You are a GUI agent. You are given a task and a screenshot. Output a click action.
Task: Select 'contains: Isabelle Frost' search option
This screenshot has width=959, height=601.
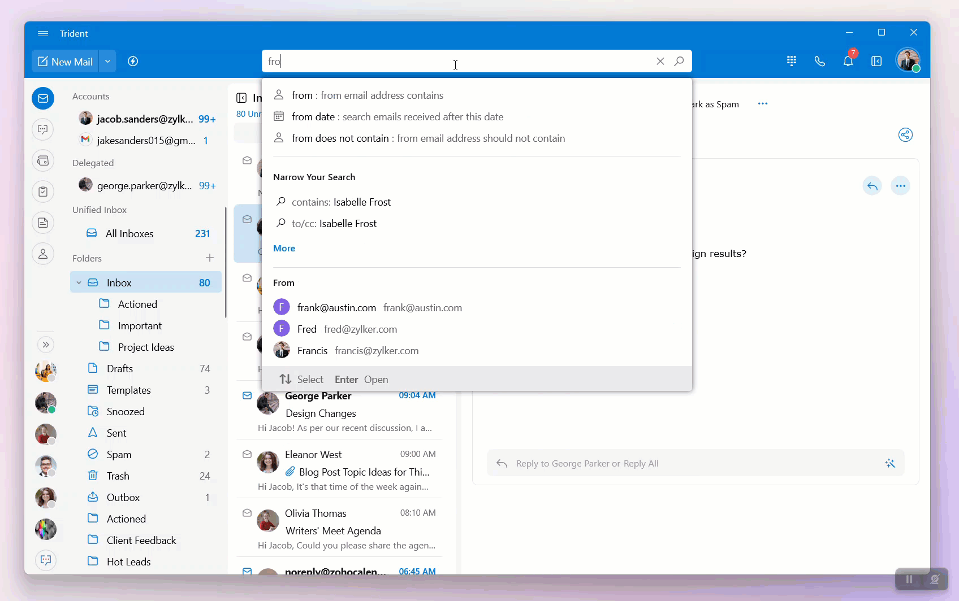pyautogui.click(x=477, y=202)
